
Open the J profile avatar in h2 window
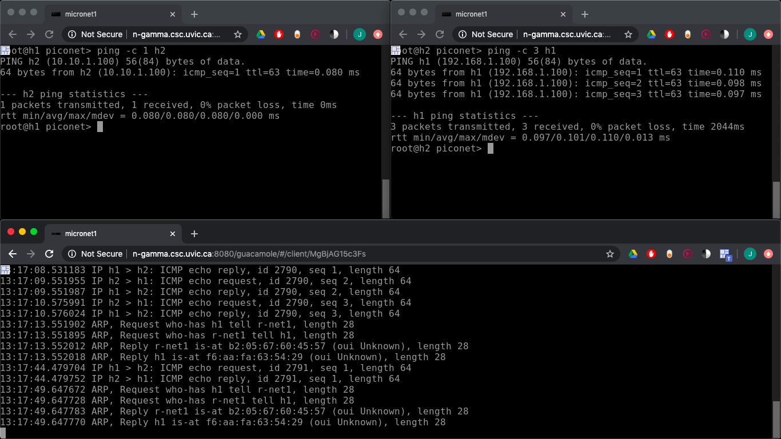[x=750, y=34]
